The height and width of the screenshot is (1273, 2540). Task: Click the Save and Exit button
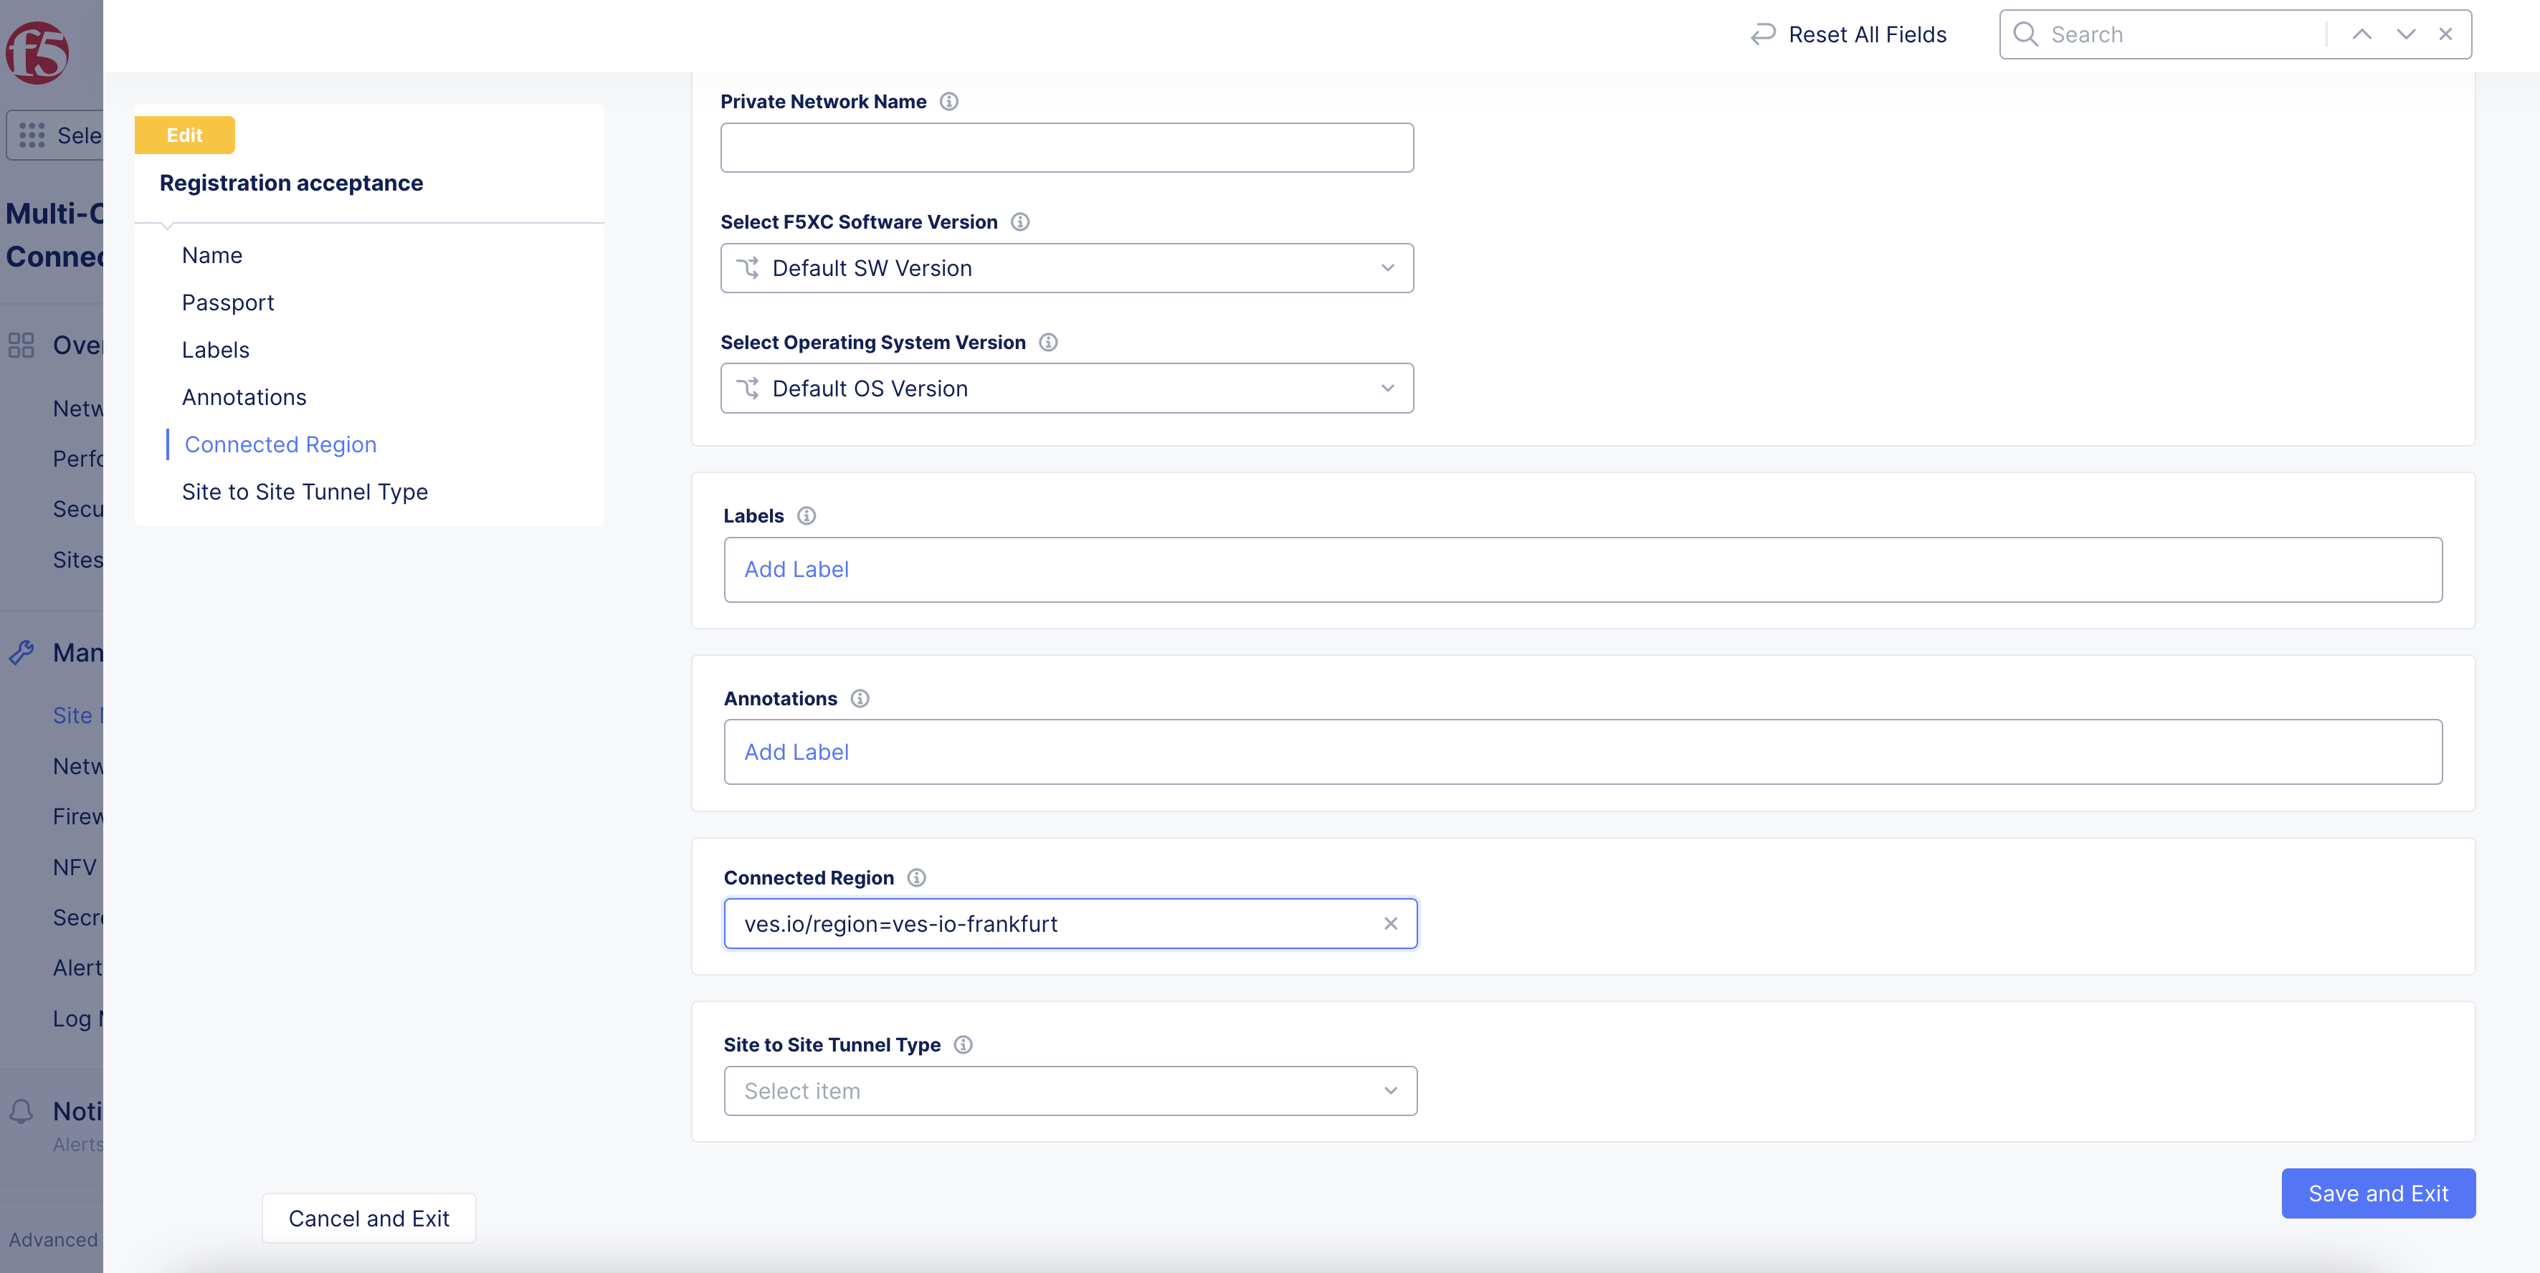(2377, 1193)
